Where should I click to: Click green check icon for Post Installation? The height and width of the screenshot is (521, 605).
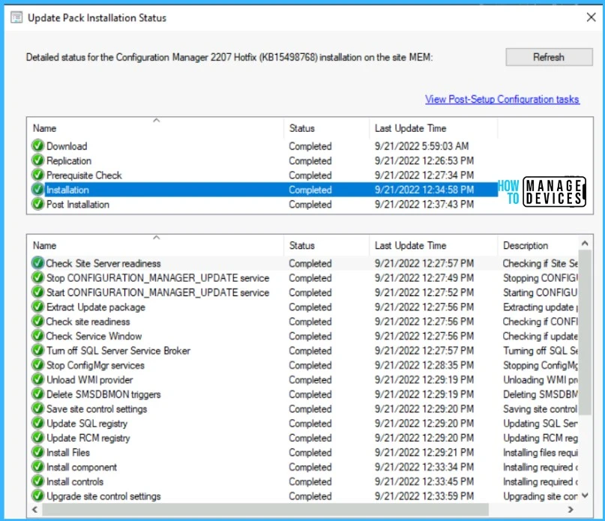tap(37, 204)
